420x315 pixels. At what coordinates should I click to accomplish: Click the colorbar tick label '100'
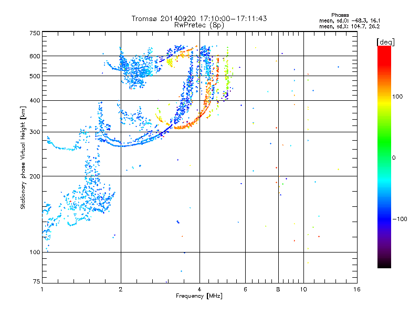point(397,97)
